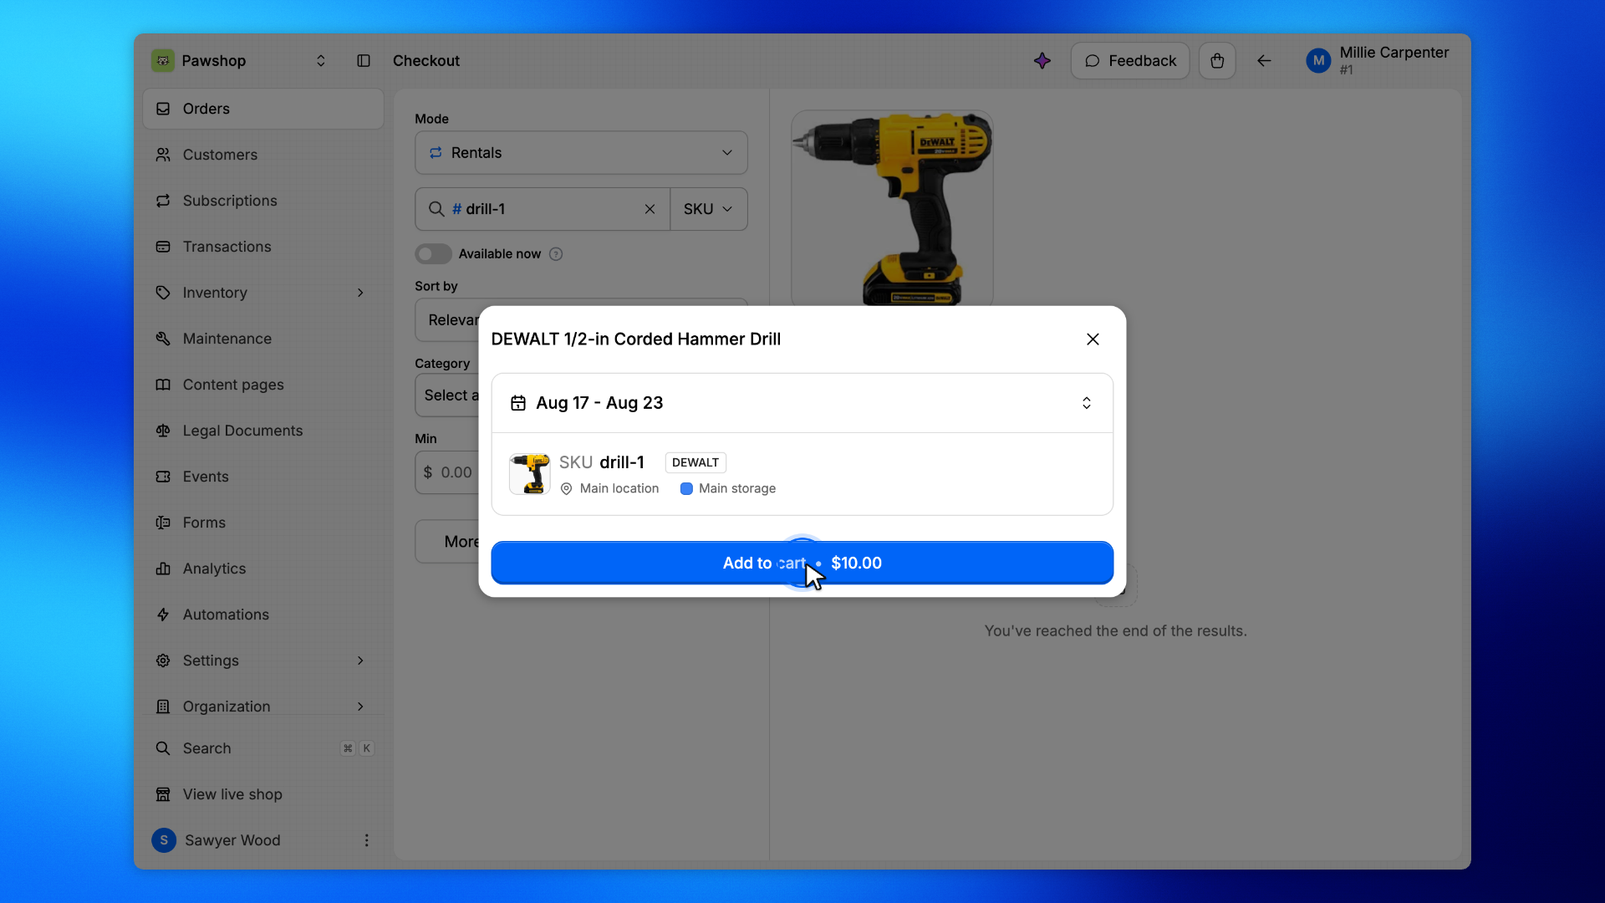Open View live shop link
1605x903 pixels.
click(x=263, y=794)
